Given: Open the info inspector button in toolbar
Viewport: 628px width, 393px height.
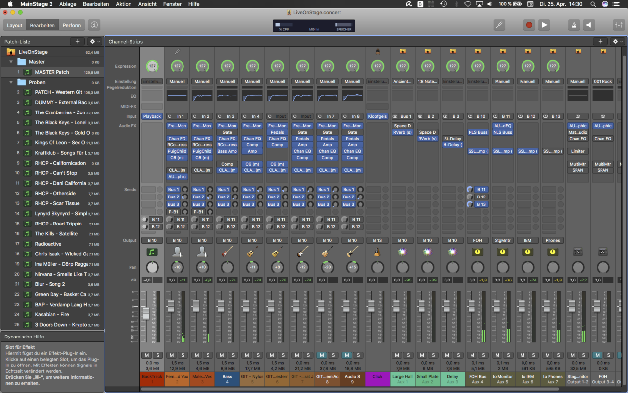Looking at the screenshot, I should tap(94, 25).
